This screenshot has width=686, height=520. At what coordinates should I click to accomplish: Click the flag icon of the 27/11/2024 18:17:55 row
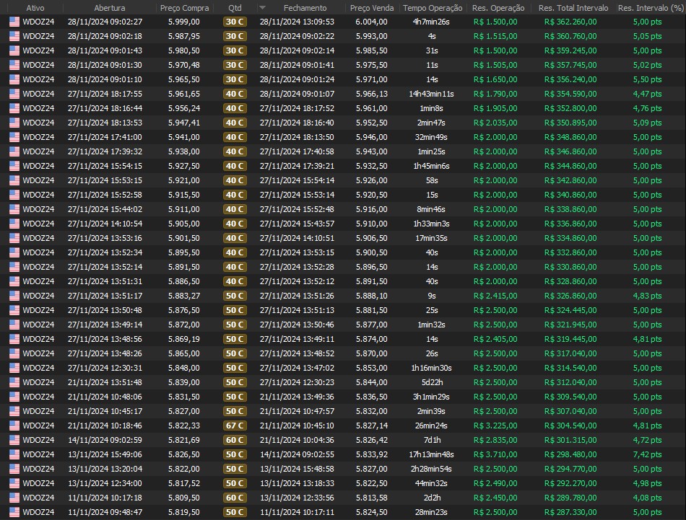(x=14, y=94)
